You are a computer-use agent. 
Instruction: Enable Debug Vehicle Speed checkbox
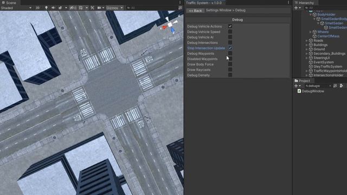[230, 31]
